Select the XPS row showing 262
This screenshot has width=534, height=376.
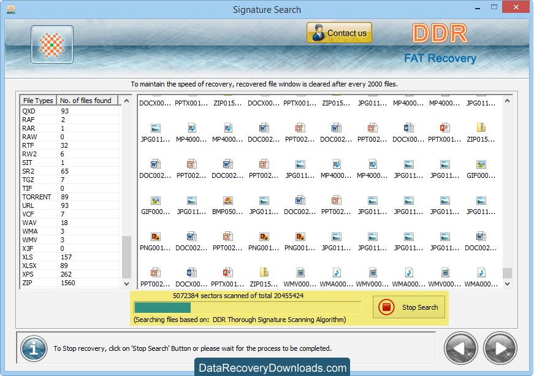71,274
